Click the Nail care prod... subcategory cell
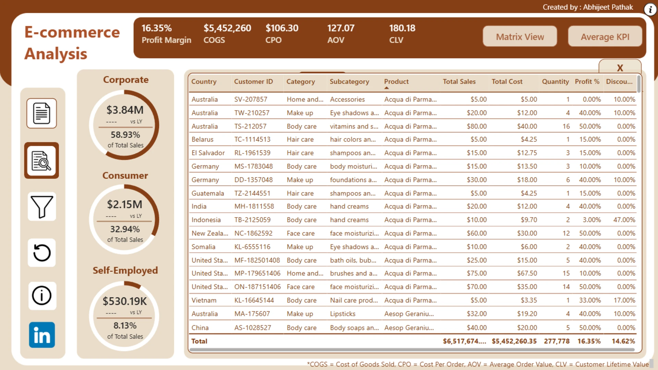Screen dimensions: 658x370 coord(354,300)
